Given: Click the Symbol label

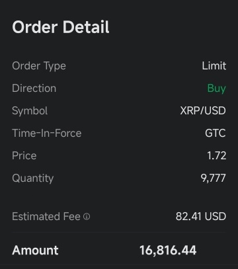Looking at the screenshot, I should (x=30, y=111).
